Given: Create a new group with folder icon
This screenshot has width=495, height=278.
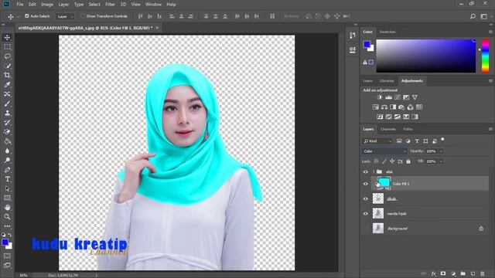Looking at the screenshot, I should tap(463, 273).
